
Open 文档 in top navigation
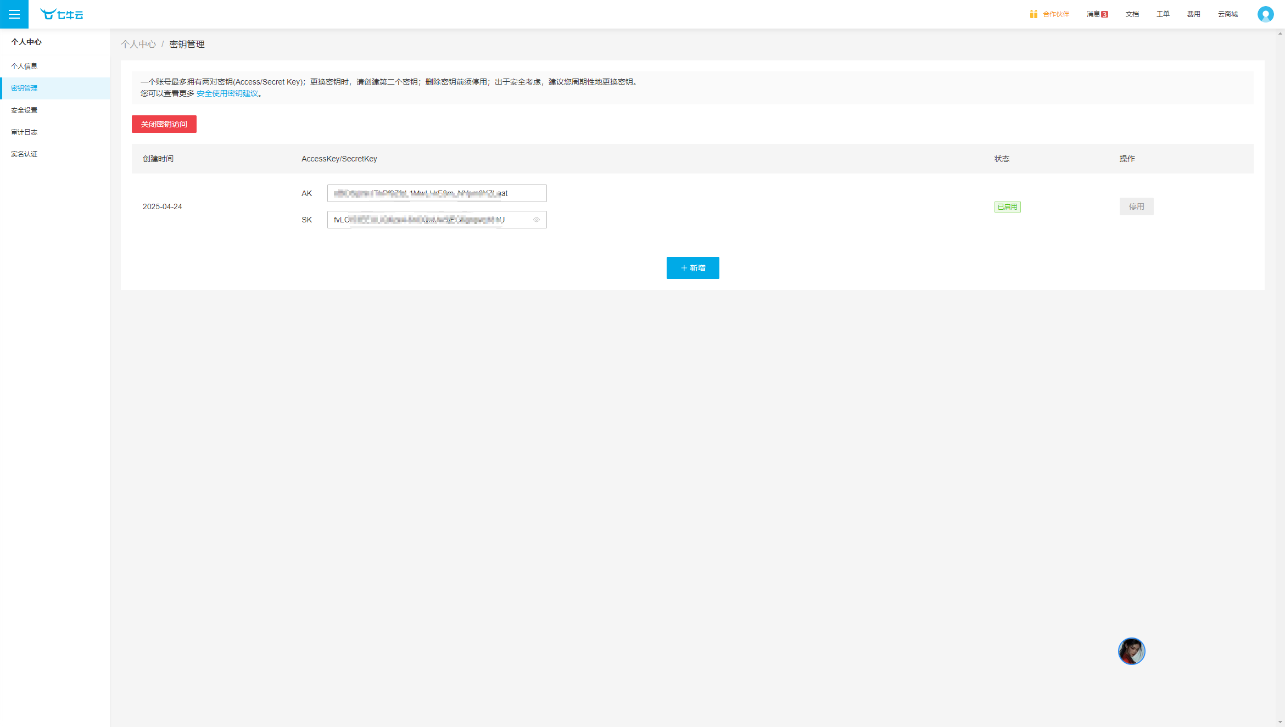point(1132,14)
